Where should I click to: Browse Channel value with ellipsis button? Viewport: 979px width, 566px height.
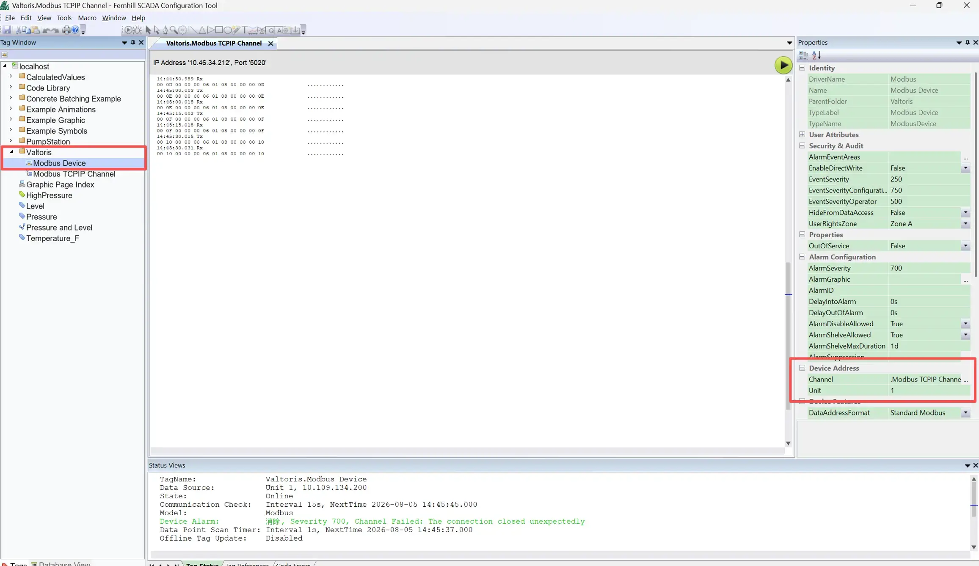pos(965,379)
